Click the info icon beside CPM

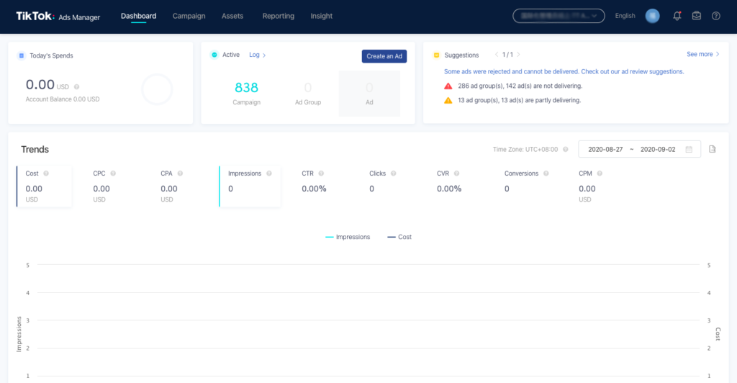tap(598, 174)
